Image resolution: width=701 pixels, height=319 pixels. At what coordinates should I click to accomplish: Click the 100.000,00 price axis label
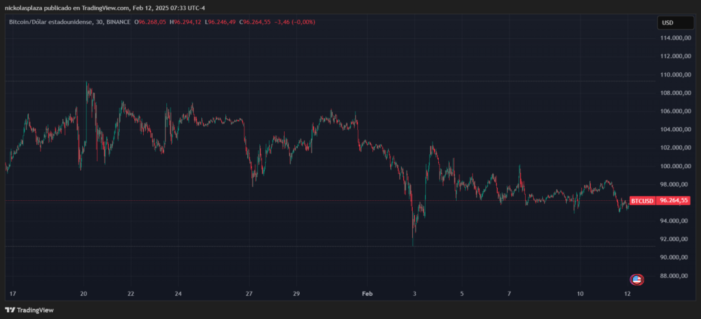[675, 166]
